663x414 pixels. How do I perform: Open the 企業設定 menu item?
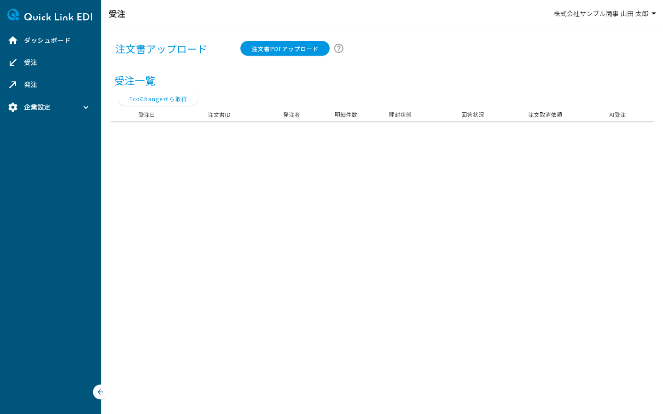(x=51, y=107)
